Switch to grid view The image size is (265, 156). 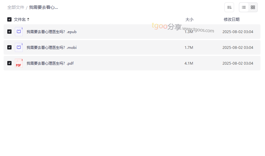click(253, 7)
